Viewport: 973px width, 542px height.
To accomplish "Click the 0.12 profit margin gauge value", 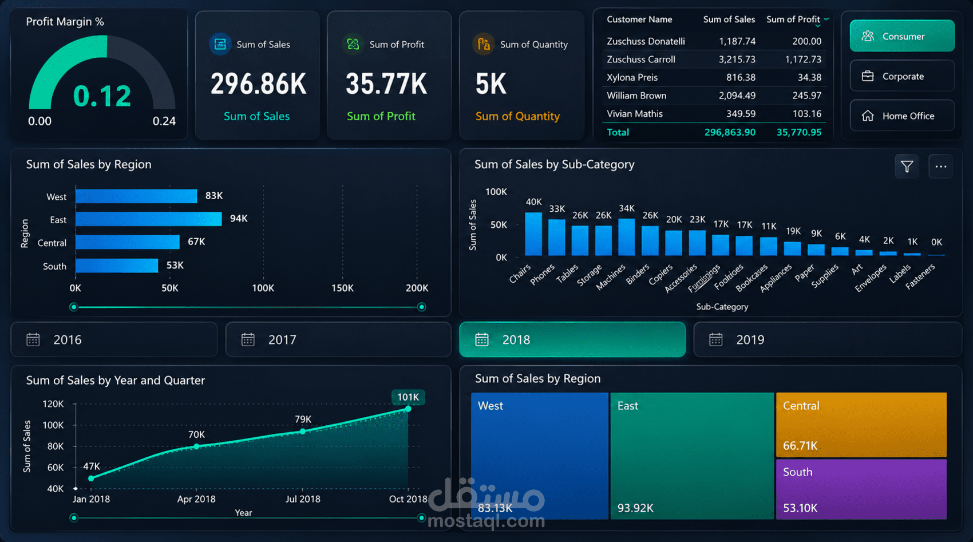I will (x=102, y=96).
